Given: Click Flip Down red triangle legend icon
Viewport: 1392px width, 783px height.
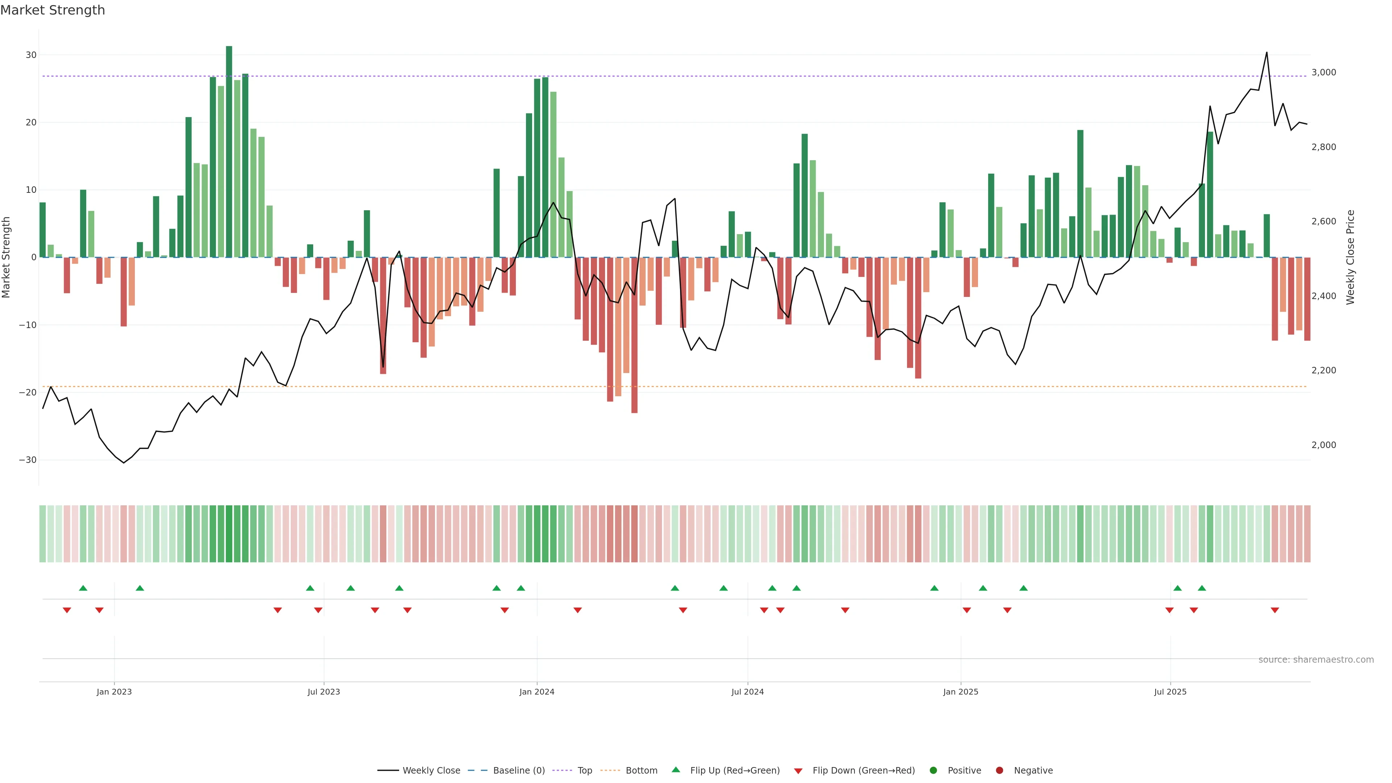Looking at the screenshot, I should click(798, 771).
